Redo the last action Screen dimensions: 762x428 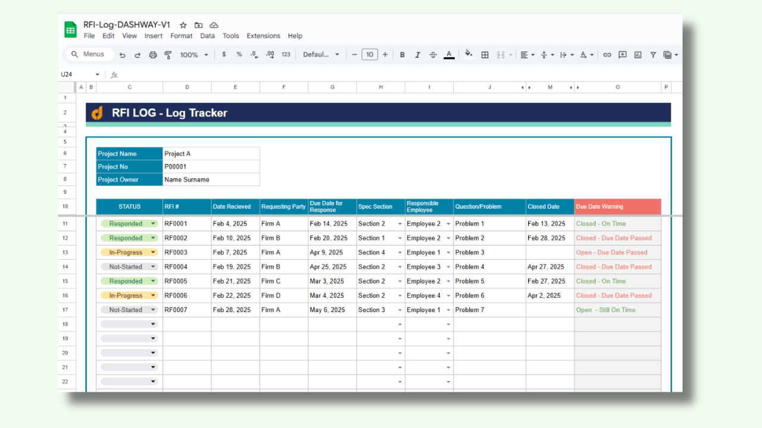click(x=138, y=55)
